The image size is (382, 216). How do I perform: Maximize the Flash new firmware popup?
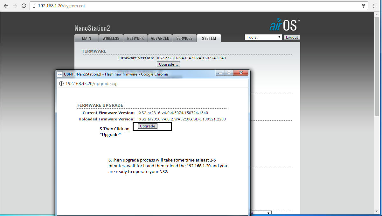point(229,73)
